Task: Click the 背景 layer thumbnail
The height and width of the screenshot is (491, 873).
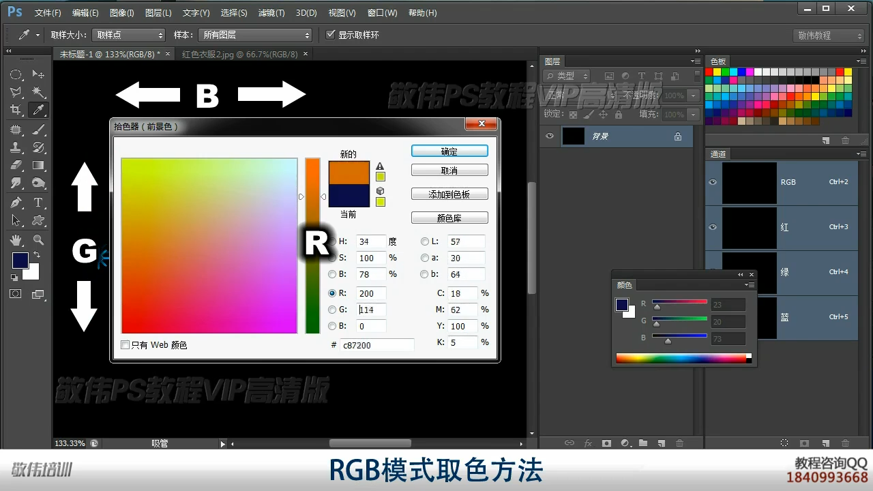Action: (x=573, y=136)
